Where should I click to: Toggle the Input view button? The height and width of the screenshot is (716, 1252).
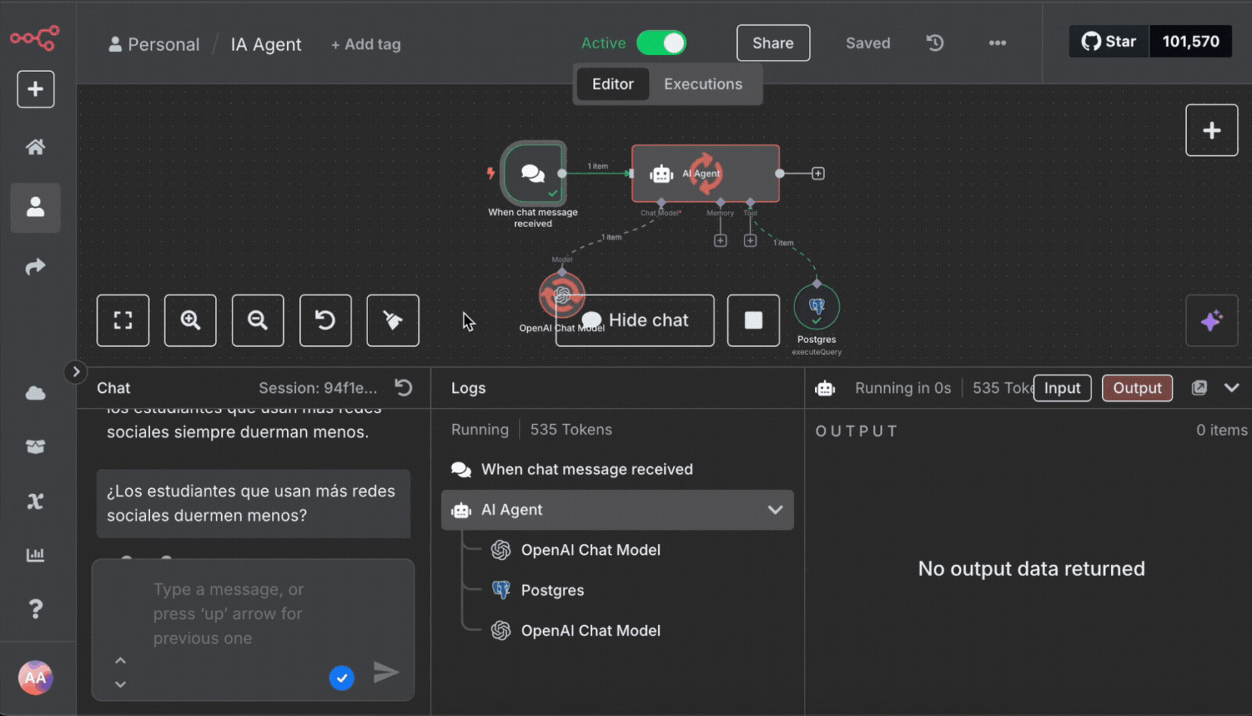click(1062, 388)
